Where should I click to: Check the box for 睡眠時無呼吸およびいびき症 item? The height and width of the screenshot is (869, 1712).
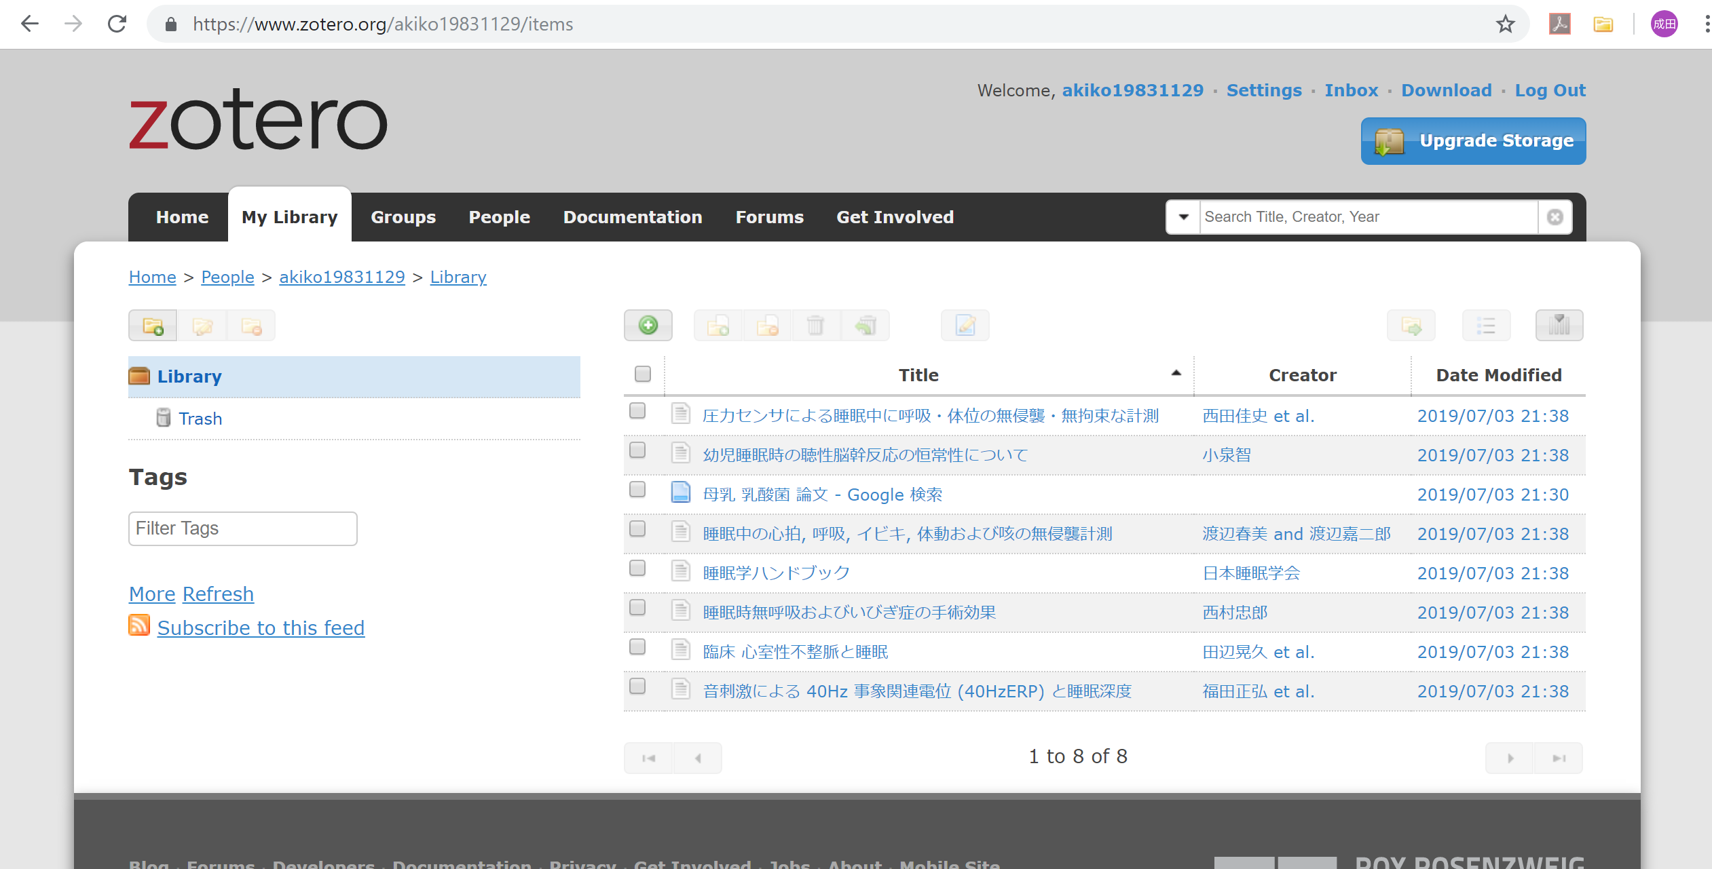[x=637, y=607]
